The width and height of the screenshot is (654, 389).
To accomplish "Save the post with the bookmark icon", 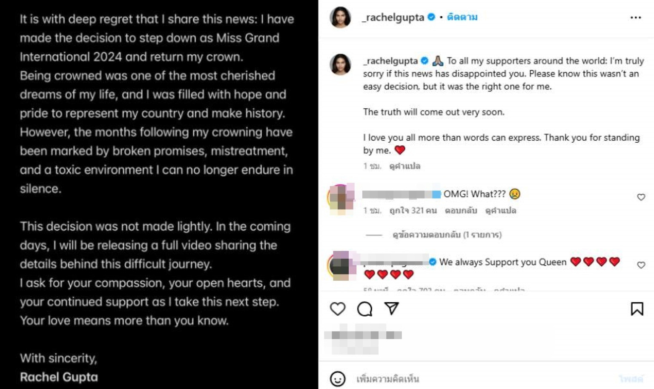I will [x=637, y=309].
